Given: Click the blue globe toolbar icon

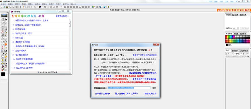Looking at the screenshot, I should pos(105,7).
